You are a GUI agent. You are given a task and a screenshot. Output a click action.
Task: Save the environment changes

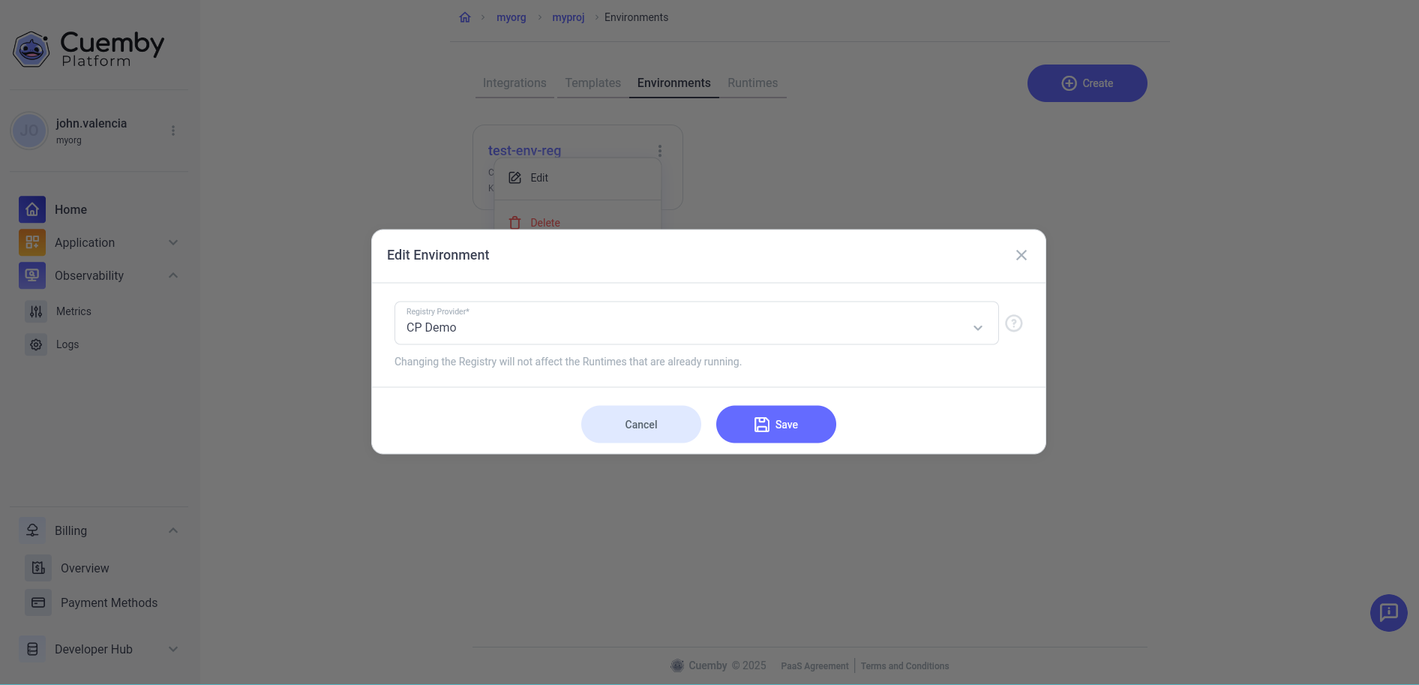[x=775, y=424]
